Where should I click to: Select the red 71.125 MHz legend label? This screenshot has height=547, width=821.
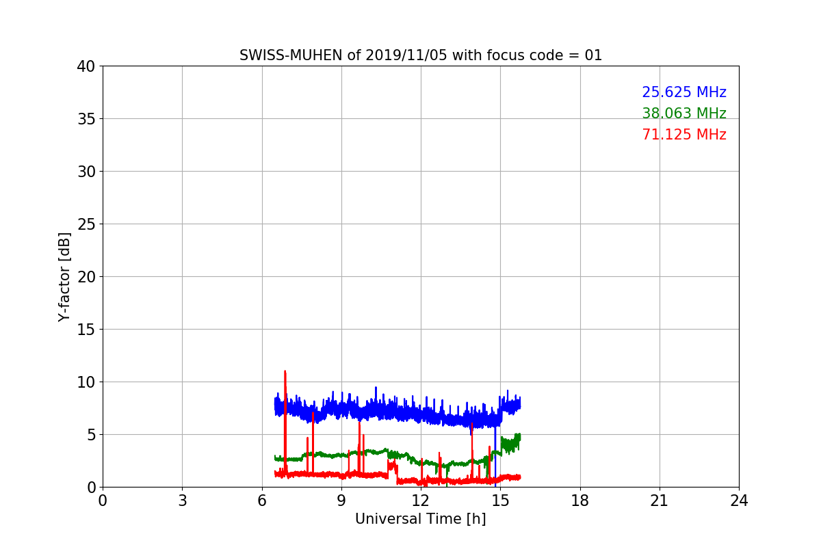(684, 135)
